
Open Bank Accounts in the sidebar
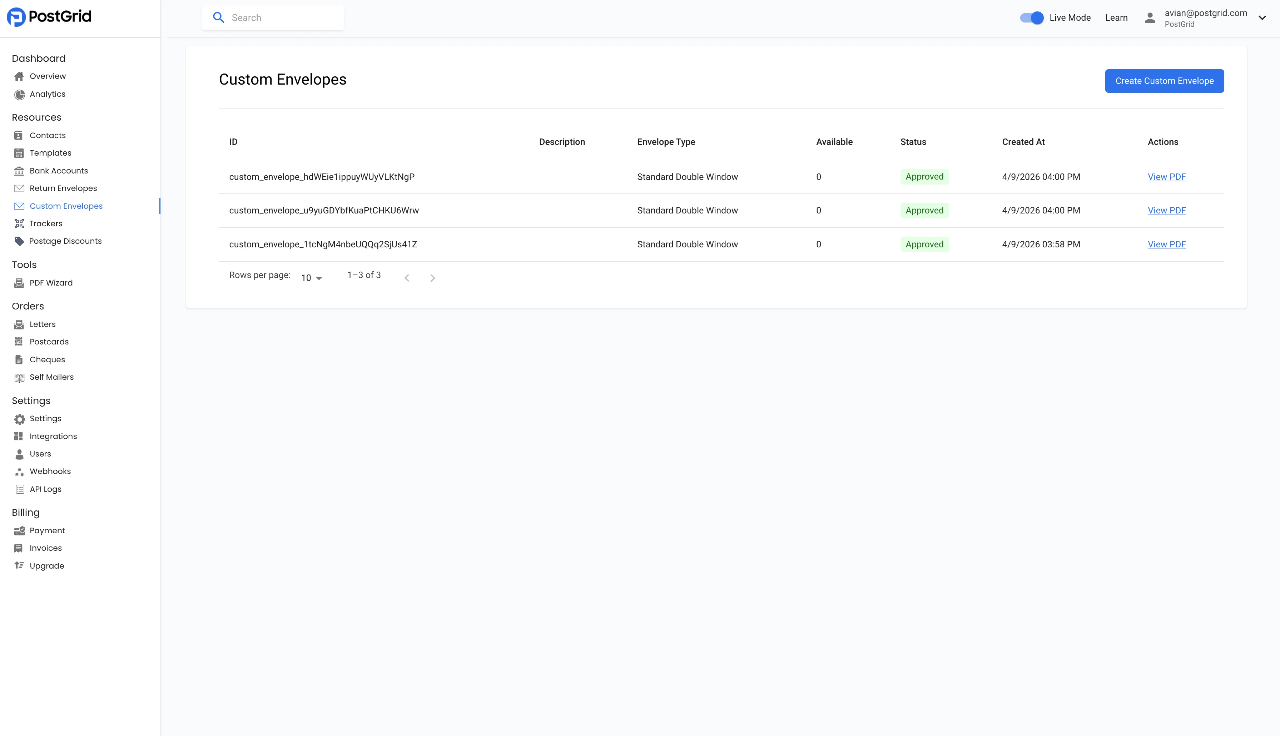59,171
